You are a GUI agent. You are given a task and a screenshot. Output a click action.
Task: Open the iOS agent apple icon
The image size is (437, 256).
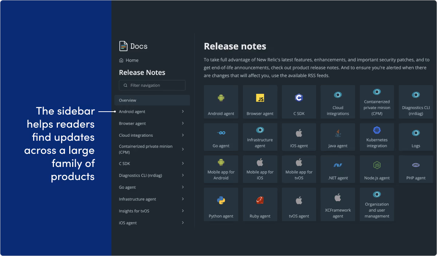(x=299, y=133)
